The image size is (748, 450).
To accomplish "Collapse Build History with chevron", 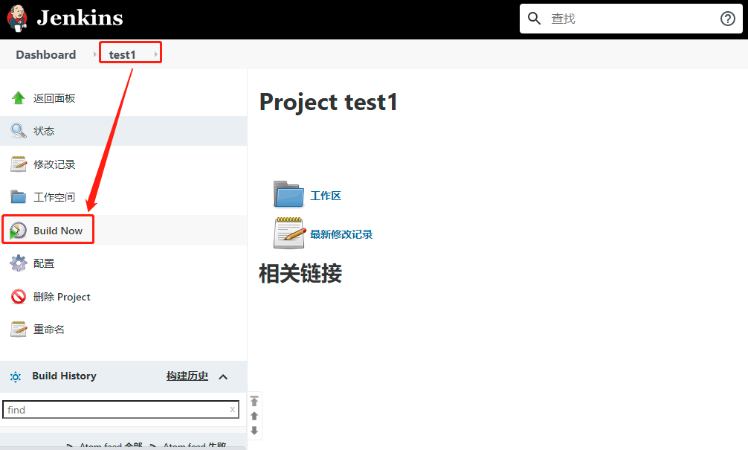I will tap(223, 376).
